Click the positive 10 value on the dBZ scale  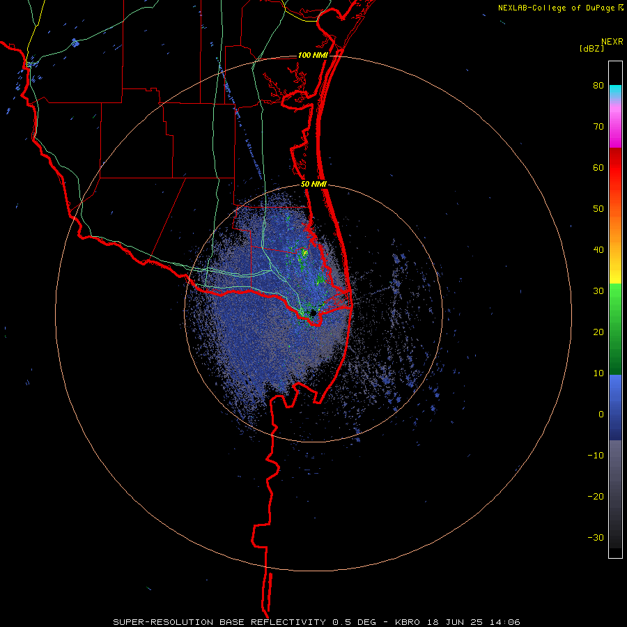(598, 373)
